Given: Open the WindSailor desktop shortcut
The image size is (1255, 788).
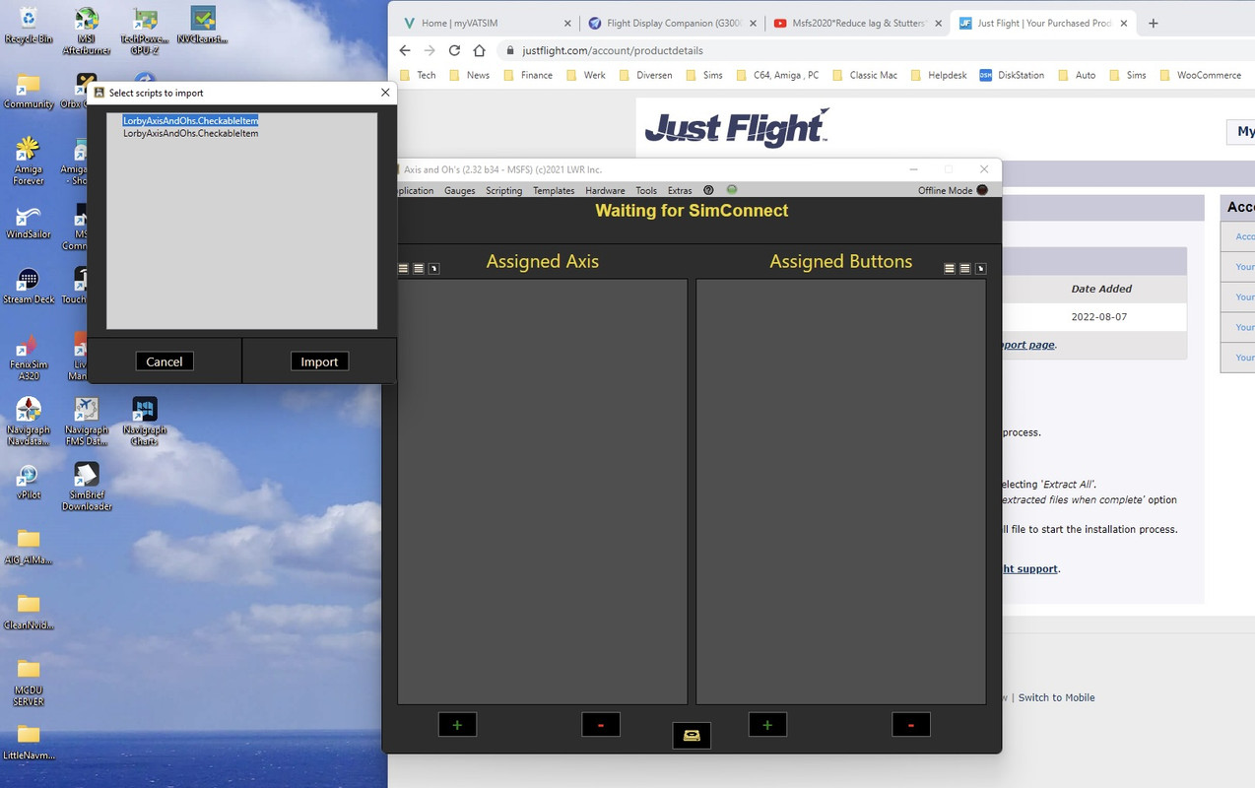Looking at the screenshot, I should 29,223.
